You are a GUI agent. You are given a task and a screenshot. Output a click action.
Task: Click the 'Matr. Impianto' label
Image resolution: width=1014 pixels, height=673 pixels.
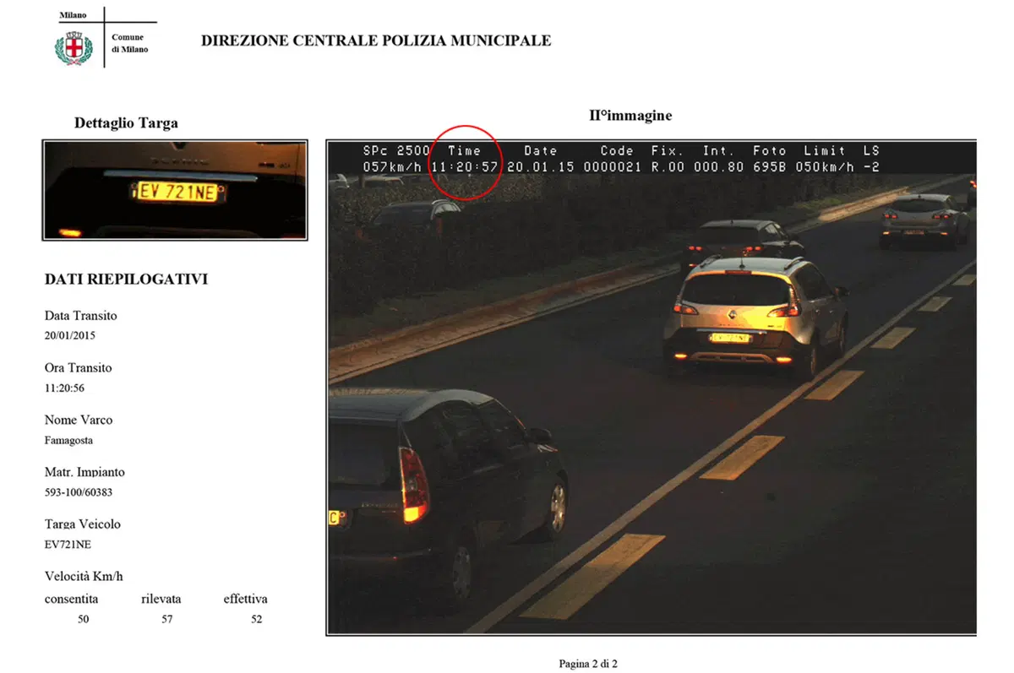[x=84, y=473]
